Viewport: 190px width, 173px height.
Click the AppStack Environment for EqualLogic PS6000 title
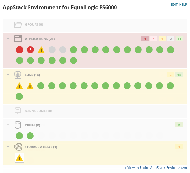[x=60, y=7]
